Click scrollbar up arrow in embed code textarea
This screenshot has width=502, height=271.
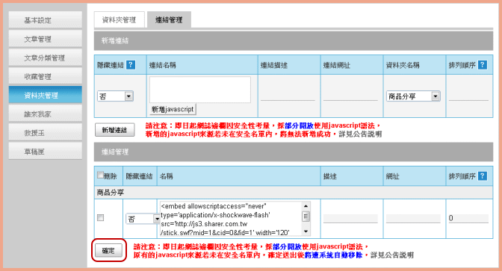click(306, 206)
